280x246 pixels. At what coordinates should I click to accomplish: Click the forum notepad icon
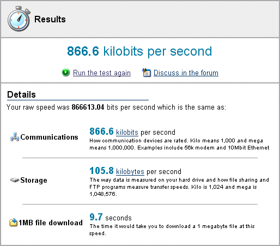pyautogui.click(x=147, y=73)
